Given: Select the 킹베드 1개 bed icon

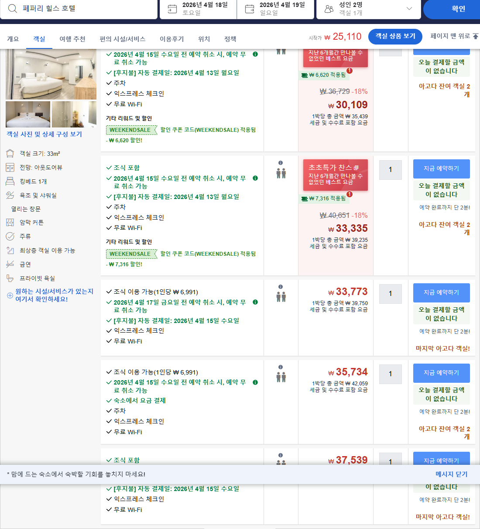Looking at the screenshot, I should click(10, 181).
